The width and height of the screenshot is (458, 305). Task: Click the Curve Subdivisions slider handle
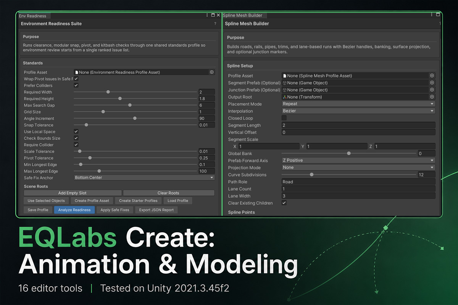(311, 175)
